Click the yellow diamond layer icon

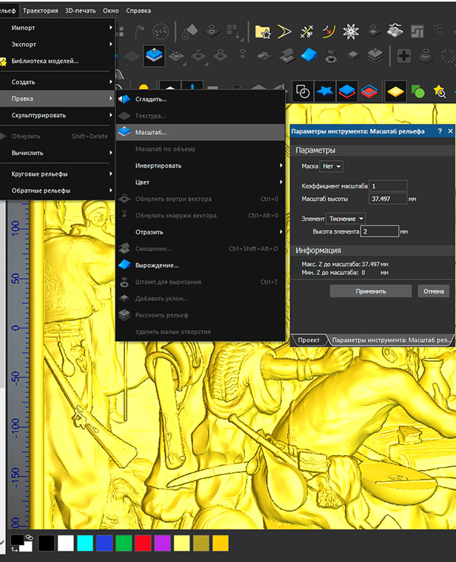pyautogui.click(x=395, y=90)
